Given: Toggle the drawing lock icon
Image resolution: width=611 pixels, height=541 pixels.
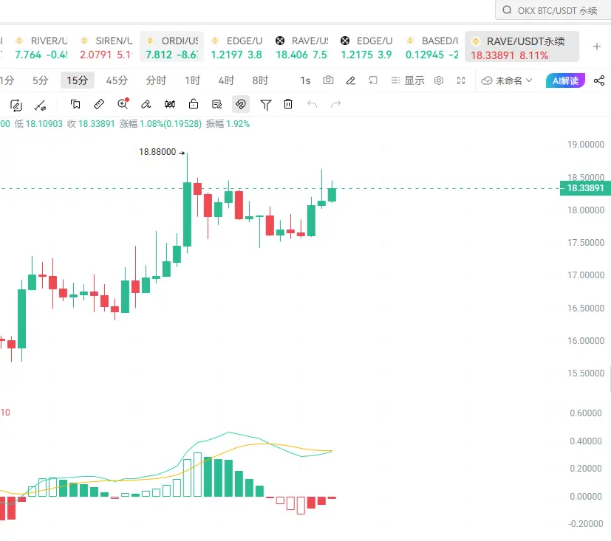Looking at the screenshot, I should [194, 104].
